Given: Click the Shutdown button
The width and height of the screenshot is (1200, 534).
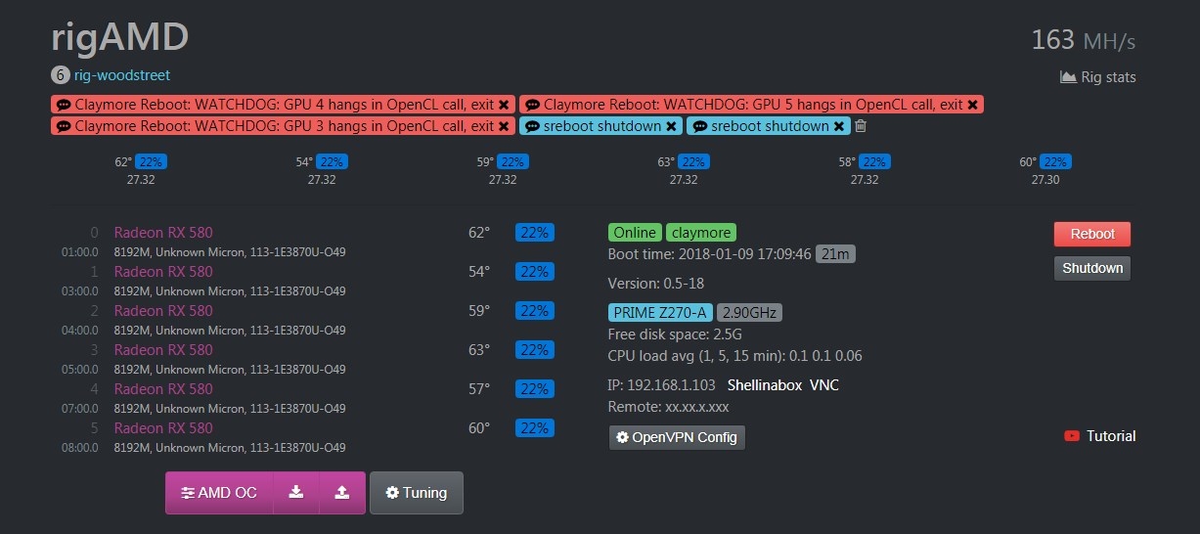Looking at the screenshot, I should point(1092,268).
